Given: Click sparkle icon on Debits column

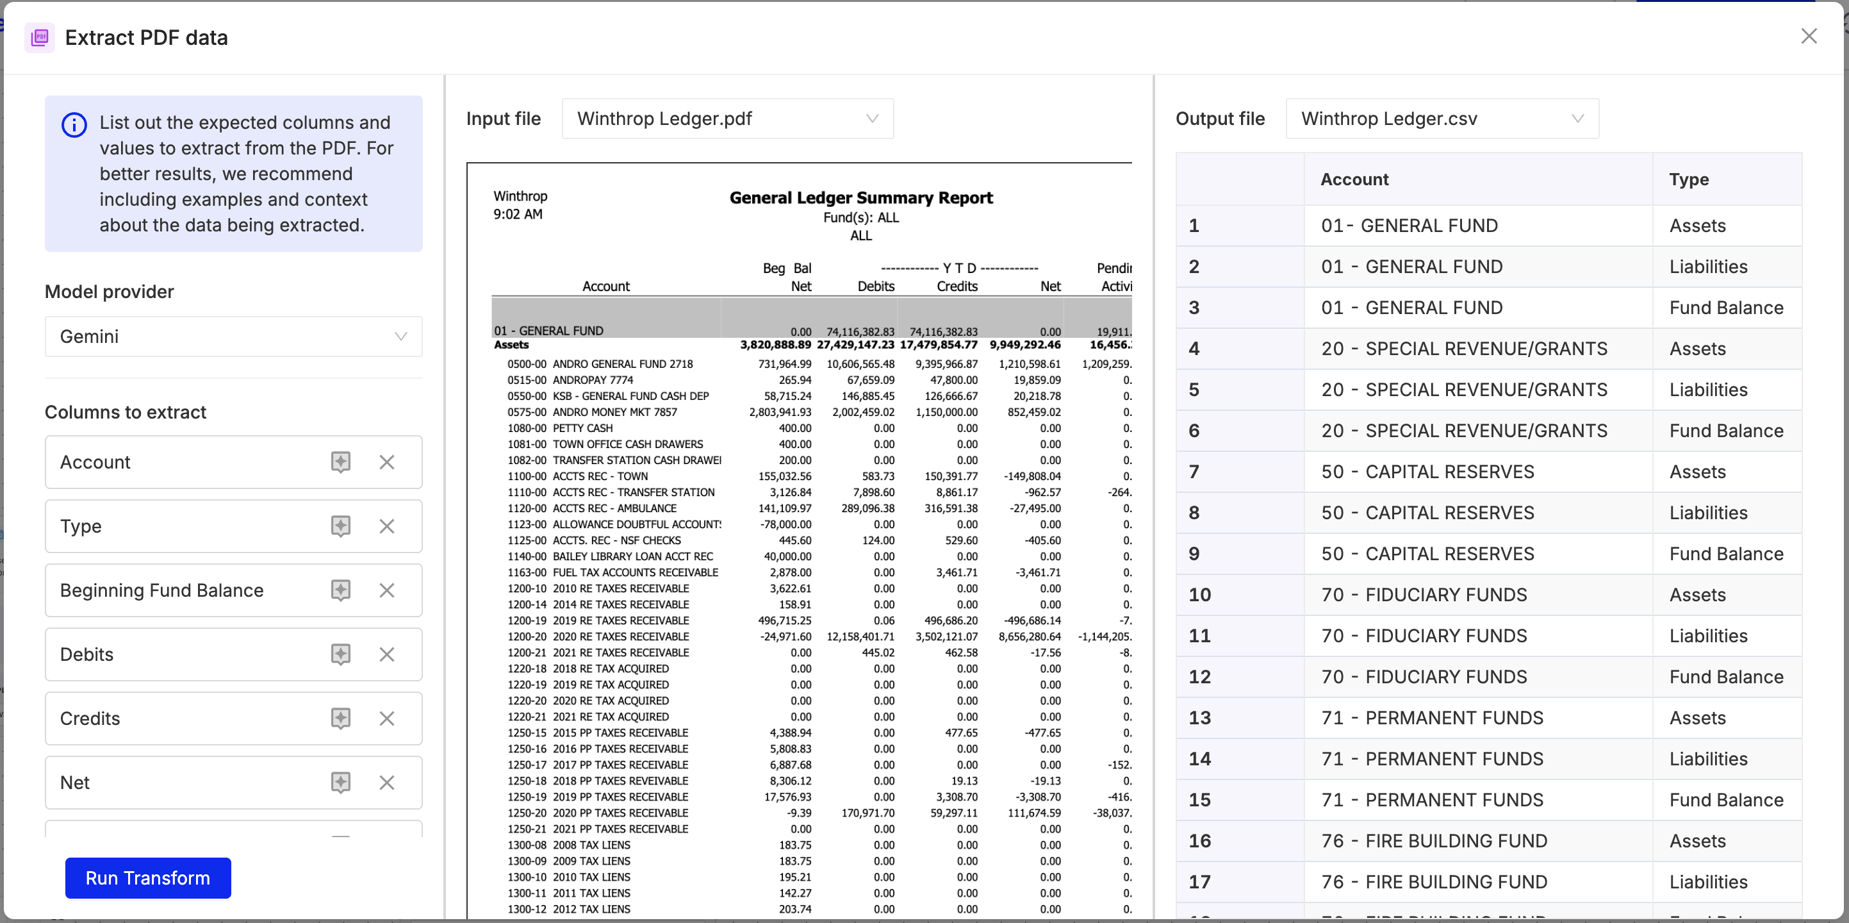Looking at the screenshot, I should coord(340,654).
